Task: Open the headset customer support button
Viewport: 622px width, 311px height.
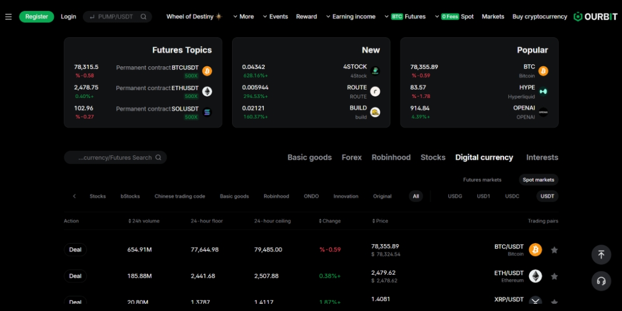Action: [601, 281]
